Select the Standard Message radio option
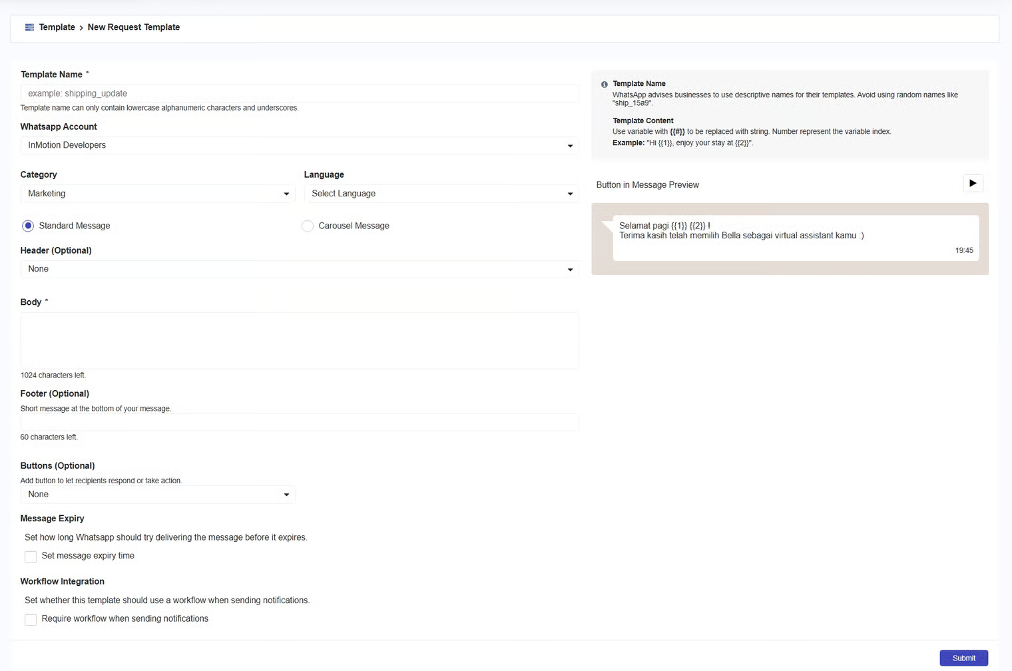 [28, 226]
